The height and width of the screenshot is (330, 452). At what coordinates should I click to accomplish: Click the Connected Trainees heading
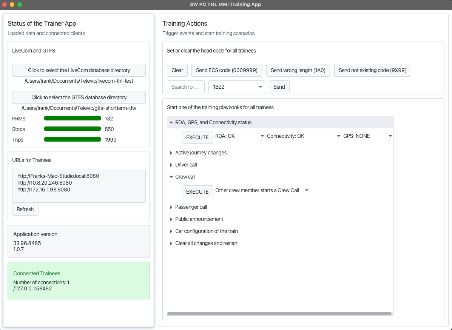coord(37,273)
